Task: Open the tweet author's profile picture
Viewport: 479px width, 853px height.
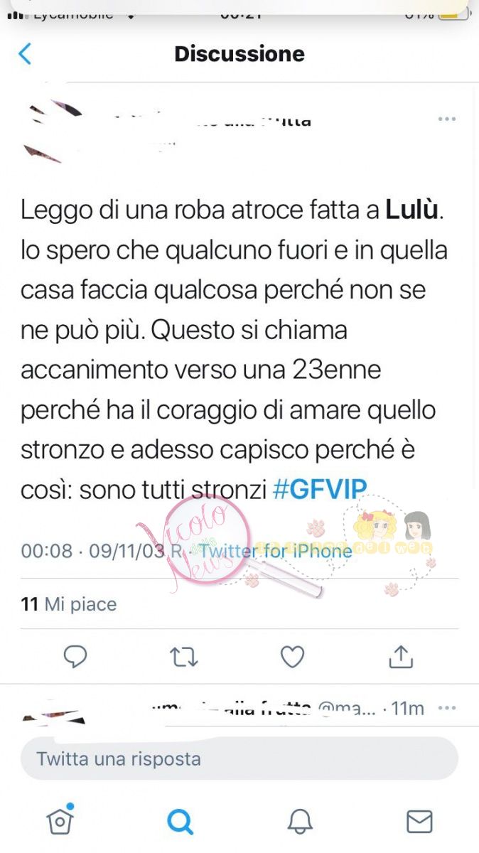Action: tap(53, 132)
